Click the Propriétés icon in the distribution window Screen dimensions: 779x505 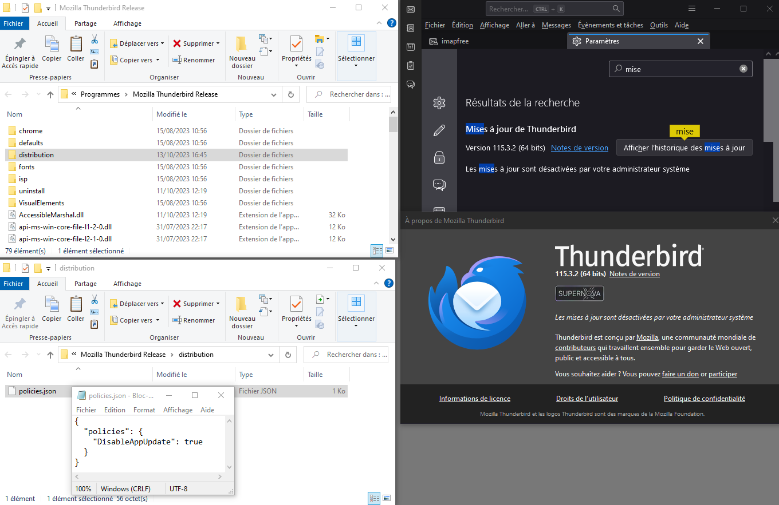(296, 304)
